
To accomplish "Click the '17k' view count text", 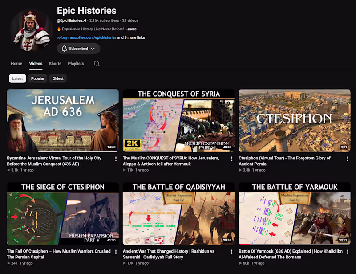I will 130,263.
